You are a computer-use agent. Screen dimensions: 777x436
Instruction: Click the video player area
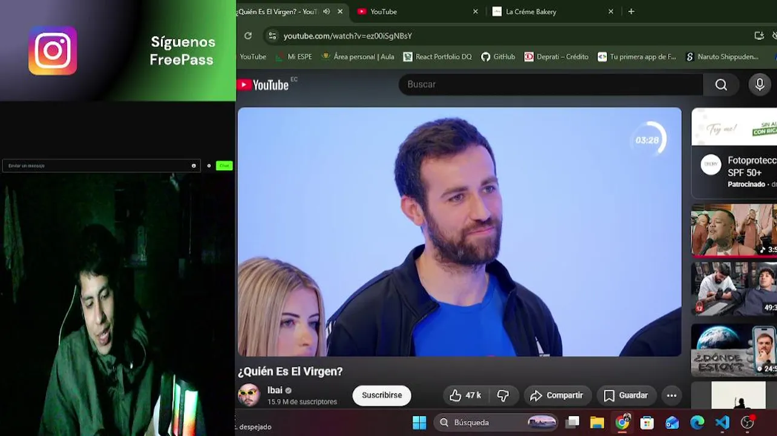point(459,232)
